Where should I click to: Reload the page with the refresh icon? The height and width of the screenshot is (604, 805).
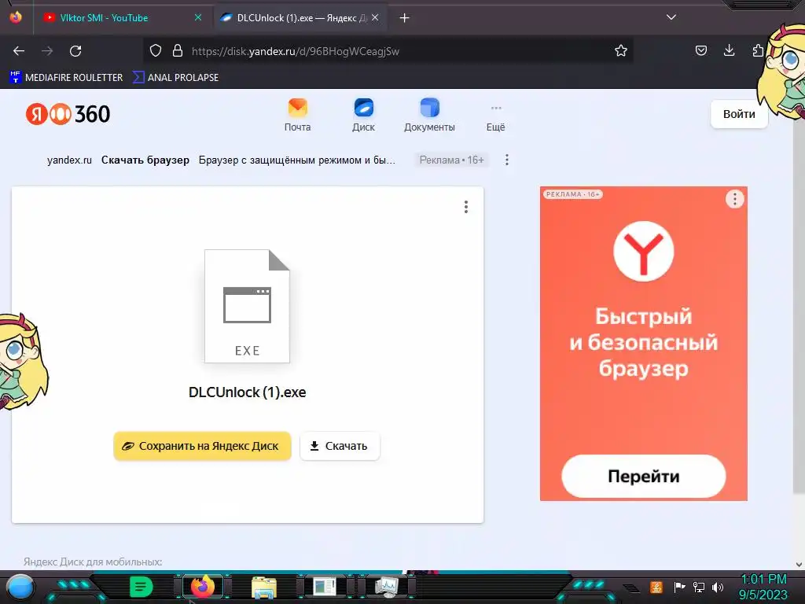point(75,51)
